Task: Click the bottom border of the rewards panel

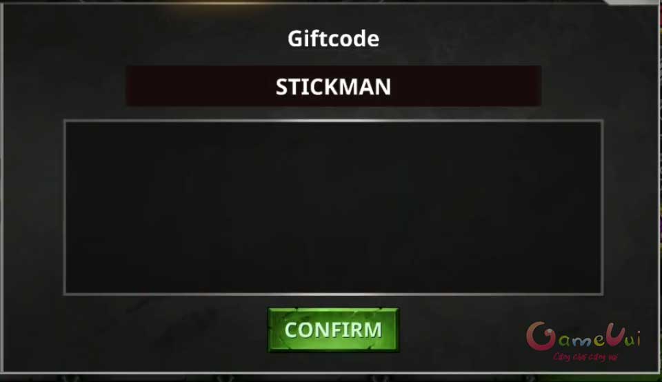Action: 333,293
